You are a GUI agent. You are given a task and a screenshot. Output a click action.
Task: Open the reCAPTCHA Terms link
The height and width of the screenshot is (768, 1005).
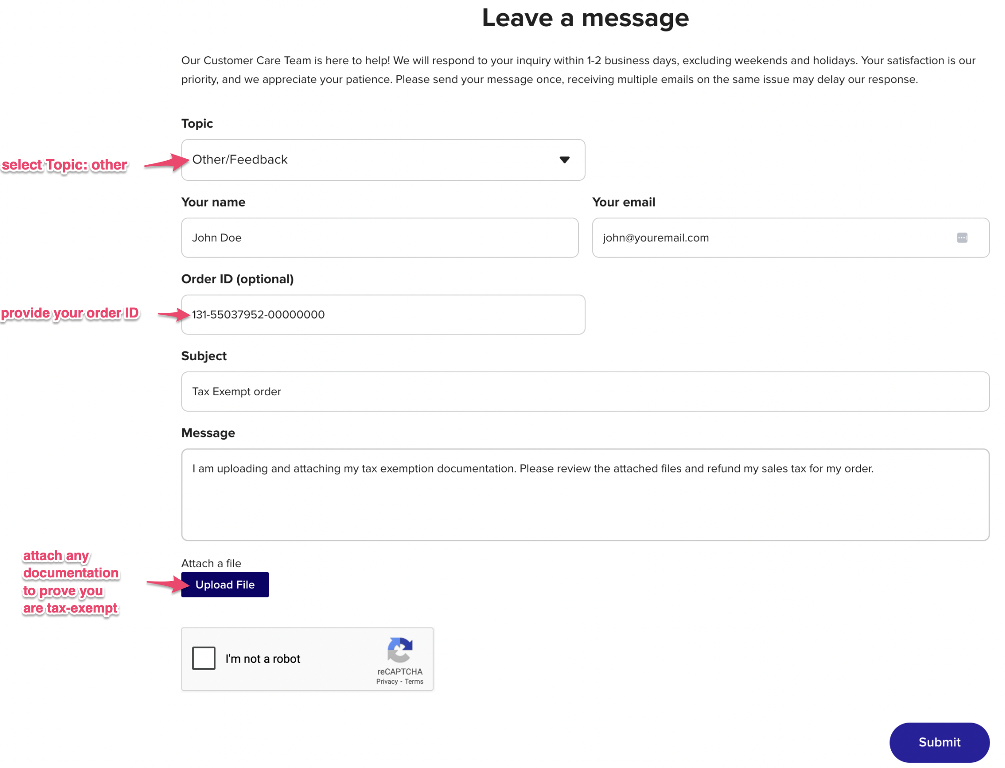pyautogui.click(x=414, y=682)
